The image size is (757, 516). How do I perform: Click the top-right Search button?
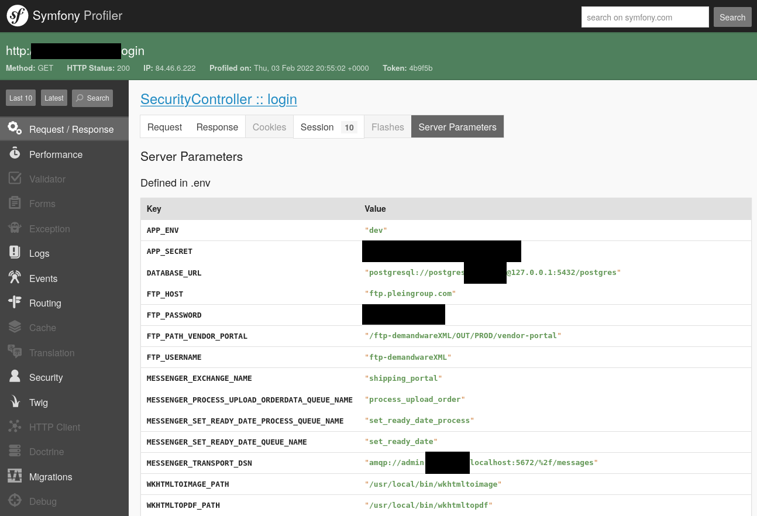[732, 18]
